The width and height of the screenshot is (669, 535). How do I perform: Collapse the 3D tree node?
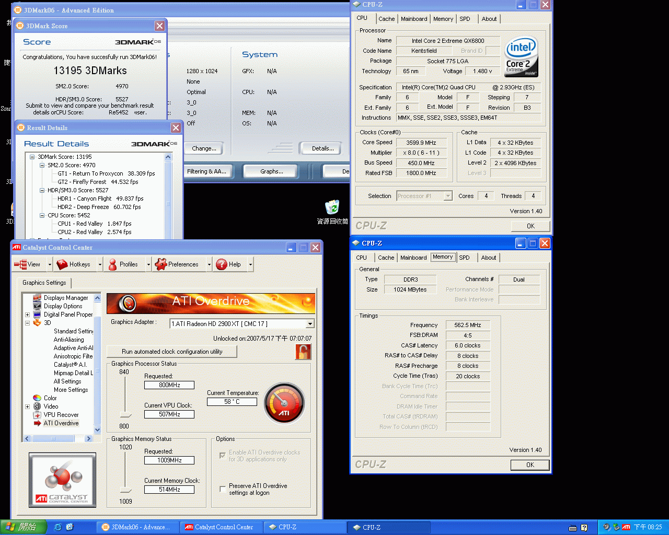[x=27, y=323]
